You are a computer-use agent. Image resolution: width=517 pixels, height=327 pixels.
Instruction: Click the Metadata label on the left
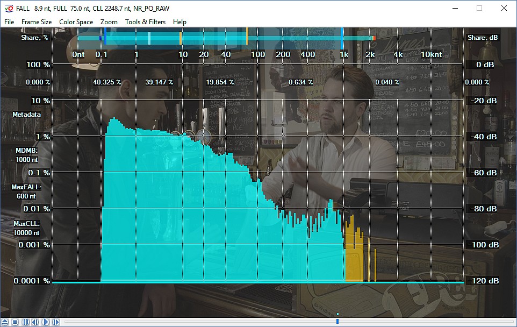25,115
